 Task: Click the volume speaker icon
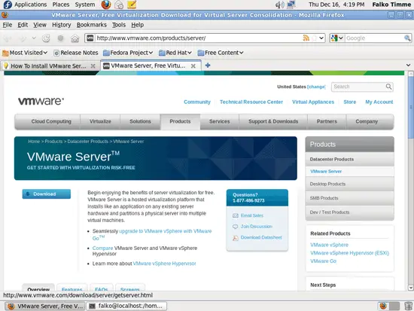pos(279,5)
